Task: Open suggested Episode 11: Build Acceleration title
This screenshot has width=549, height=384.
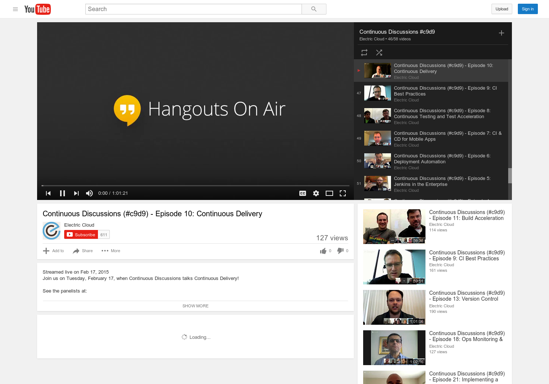Action: coord(467,215)
